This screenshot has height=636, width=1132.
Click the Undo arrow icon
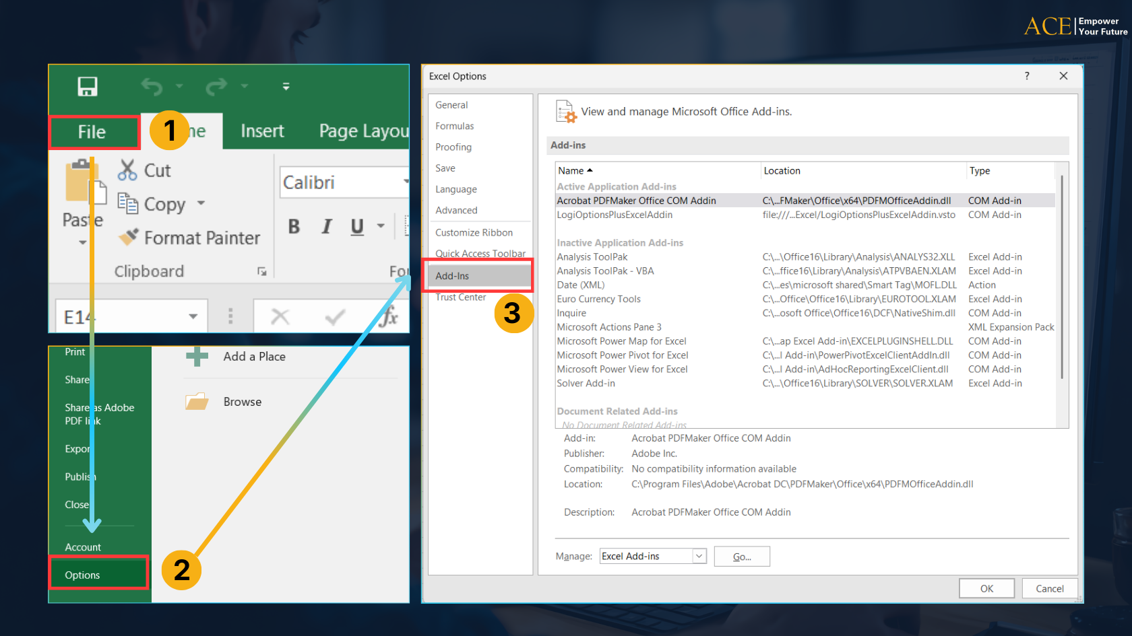[152, 87]
